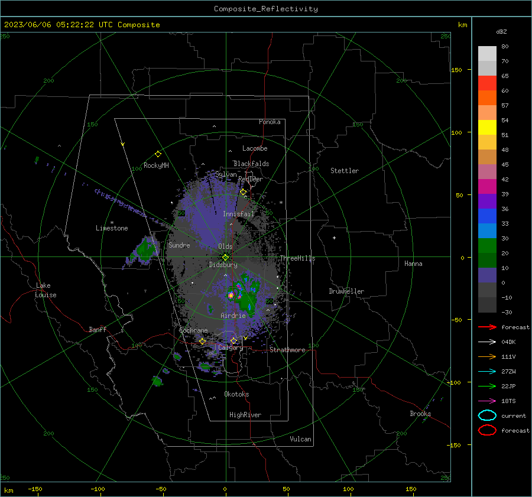
Task: Select the cyan current ellipse icon
Action: [487, 415]
